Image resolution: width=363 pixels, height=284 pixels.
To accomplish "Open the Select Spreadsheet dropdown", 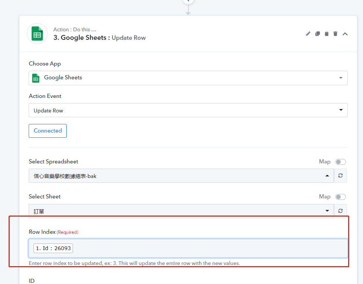I will 181,176.
